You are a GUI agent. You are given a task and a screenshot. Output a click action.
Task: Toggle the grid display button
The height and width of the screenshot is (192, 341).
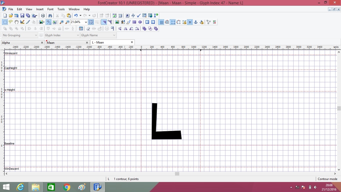click(x=162, y=22)
